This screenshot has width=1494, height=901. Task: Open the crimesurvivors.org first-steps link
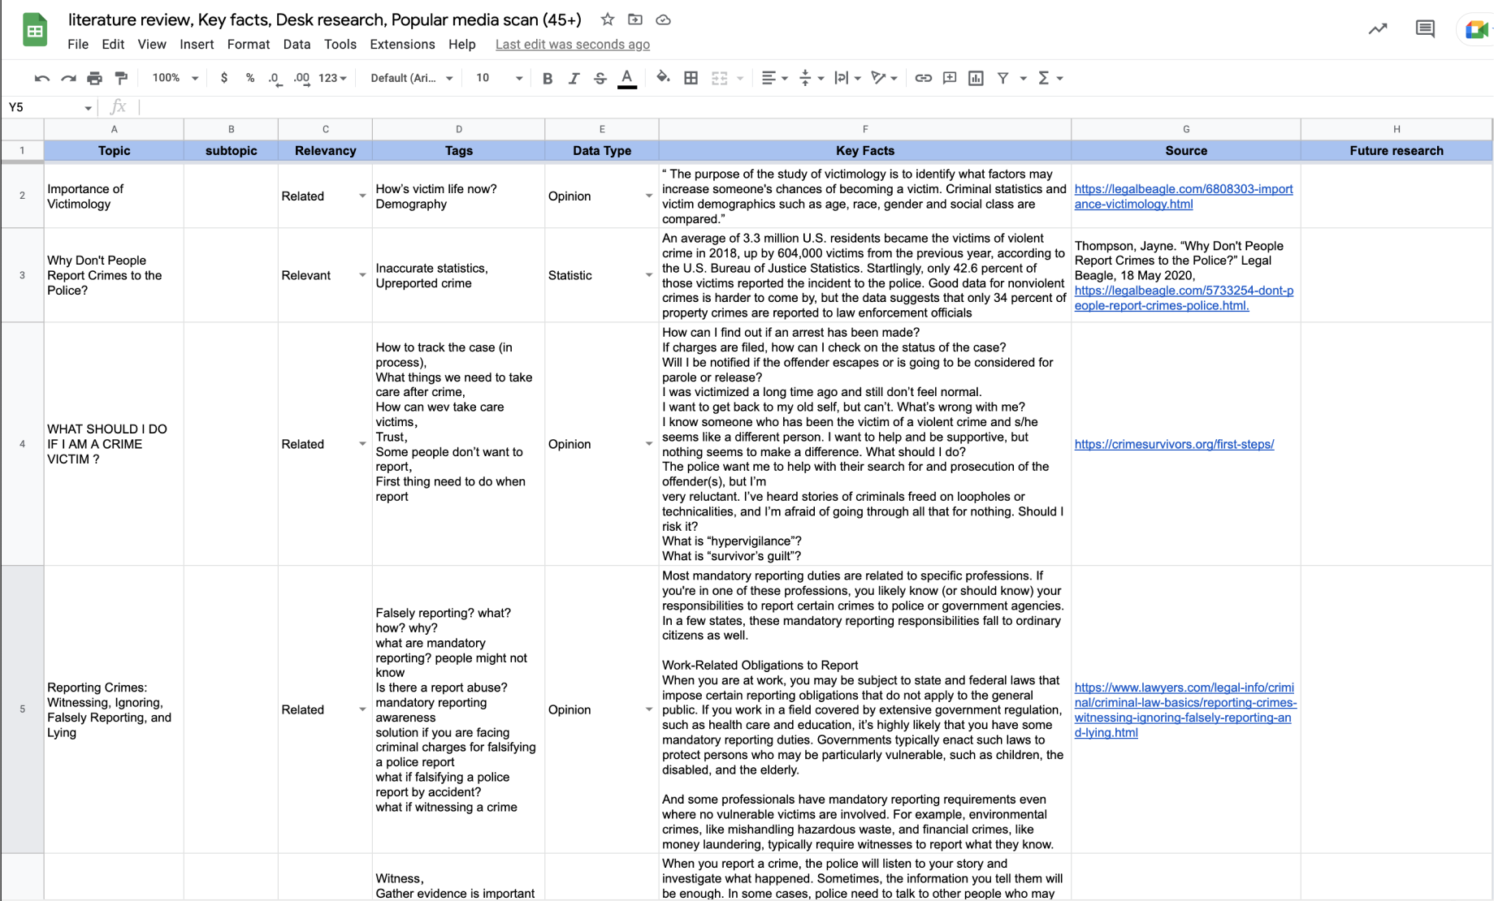(x=1174, y=444)
